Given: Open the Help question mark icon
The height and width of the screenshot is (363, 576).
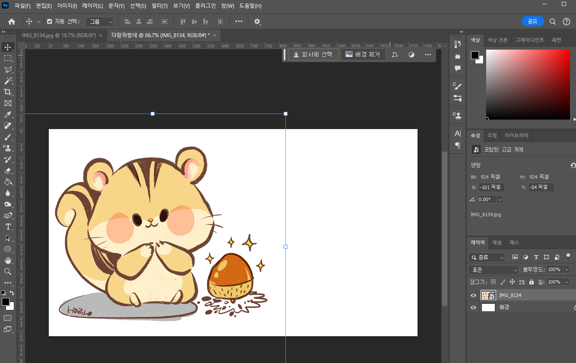Looking at the screenshot, I should pyautogui.click(x=567, y=22).
